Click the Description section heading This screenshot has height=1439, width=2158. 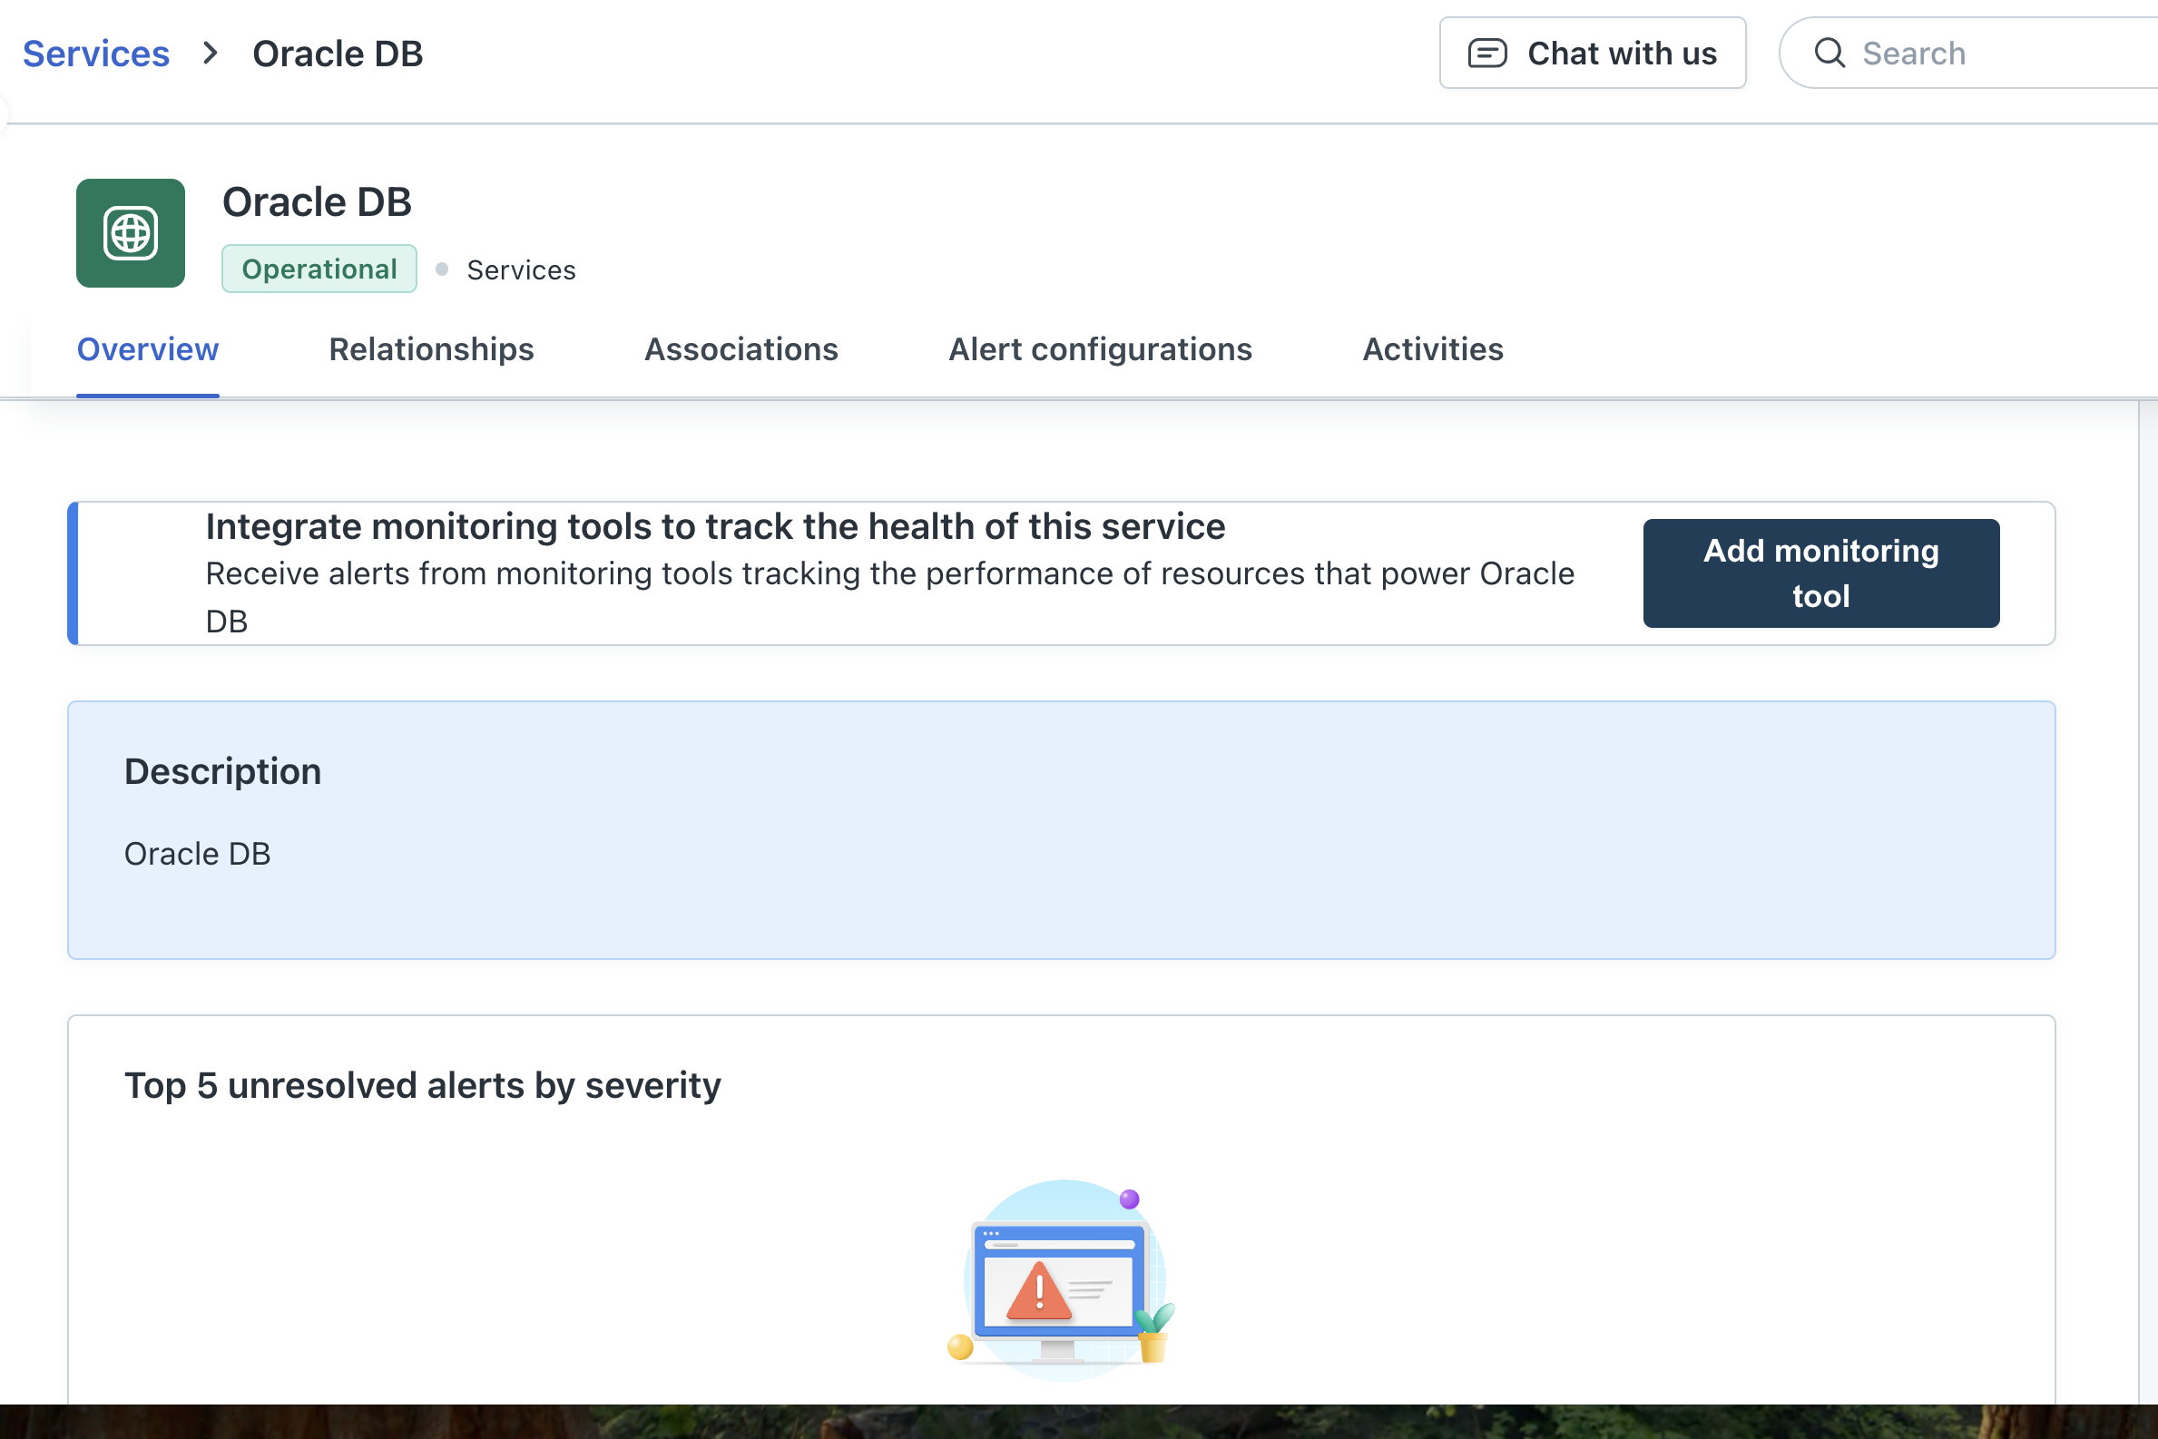pyautogui.click(x=223, y=772)
